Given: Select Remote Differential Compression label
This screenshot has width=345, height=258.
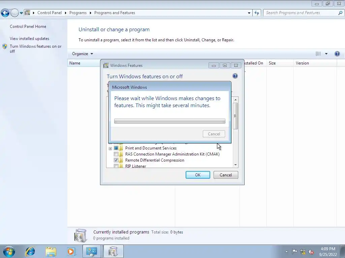Looking at the screenshot, I should coord(155,160).
